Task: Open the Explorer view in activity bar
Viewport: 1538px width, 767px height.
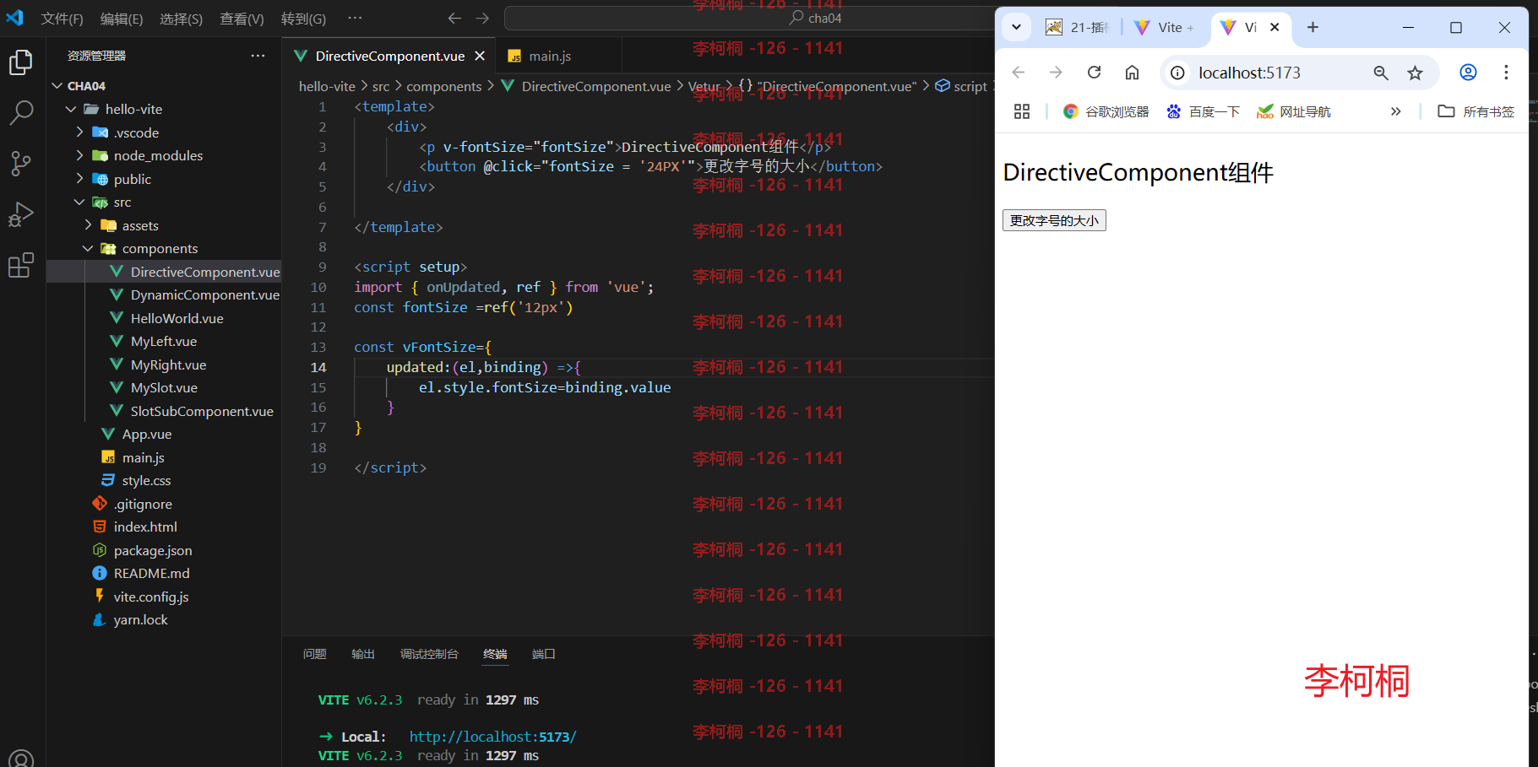Action: click(x=21, y=62)
